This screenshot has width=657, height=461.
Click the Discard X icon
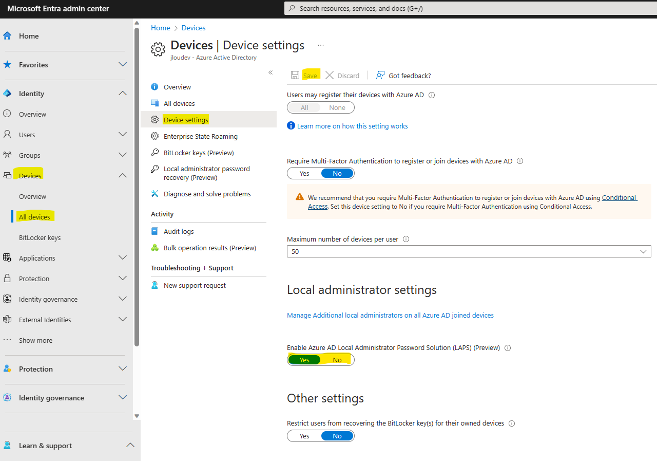click(330, 76)
